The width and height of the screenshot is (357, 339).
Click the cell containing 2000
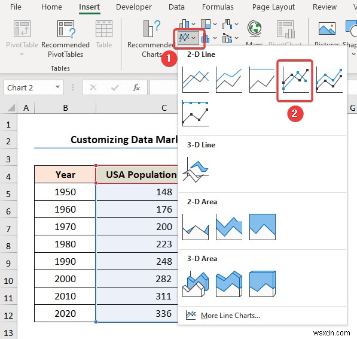point(65,279)
